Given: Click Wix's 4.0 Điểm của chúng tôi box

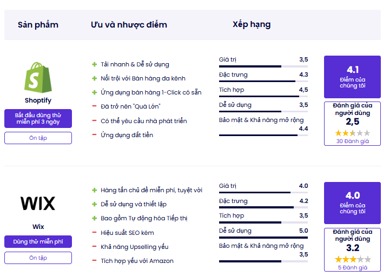Looking at the screenshot, I should pos(353,203).
